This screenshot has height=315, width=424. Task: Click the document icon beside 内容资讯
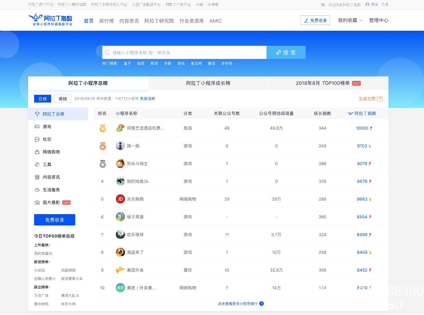(37, 177)
